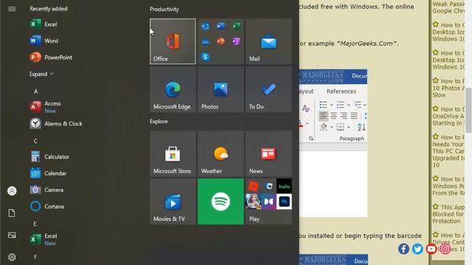472x265 pixels.
Task: Toggle the Start hamburger menu
Action: (x=12, y=9)
